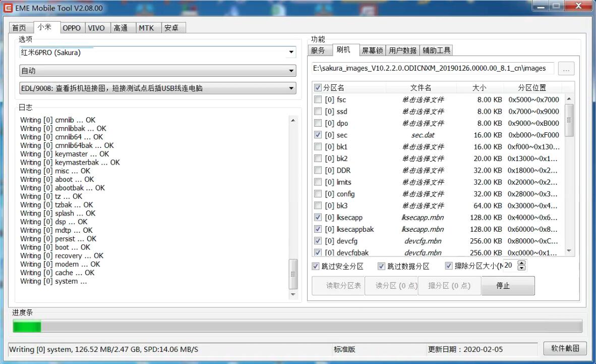Open the 用户数据 function tab
This screenshot has height=364, width=596.
[x=402, y=50]
